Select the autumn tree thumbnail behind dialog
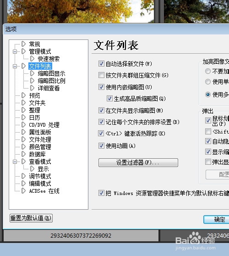Screen dimensions: 229x256 (81, 11)
